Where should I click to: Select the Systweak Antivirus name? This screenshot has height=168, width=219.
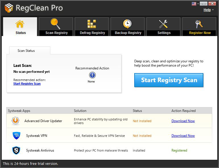(40, 150)
